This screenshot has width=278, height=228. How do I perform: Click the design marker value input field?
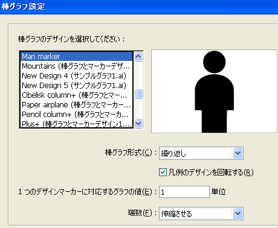(184, 192)
